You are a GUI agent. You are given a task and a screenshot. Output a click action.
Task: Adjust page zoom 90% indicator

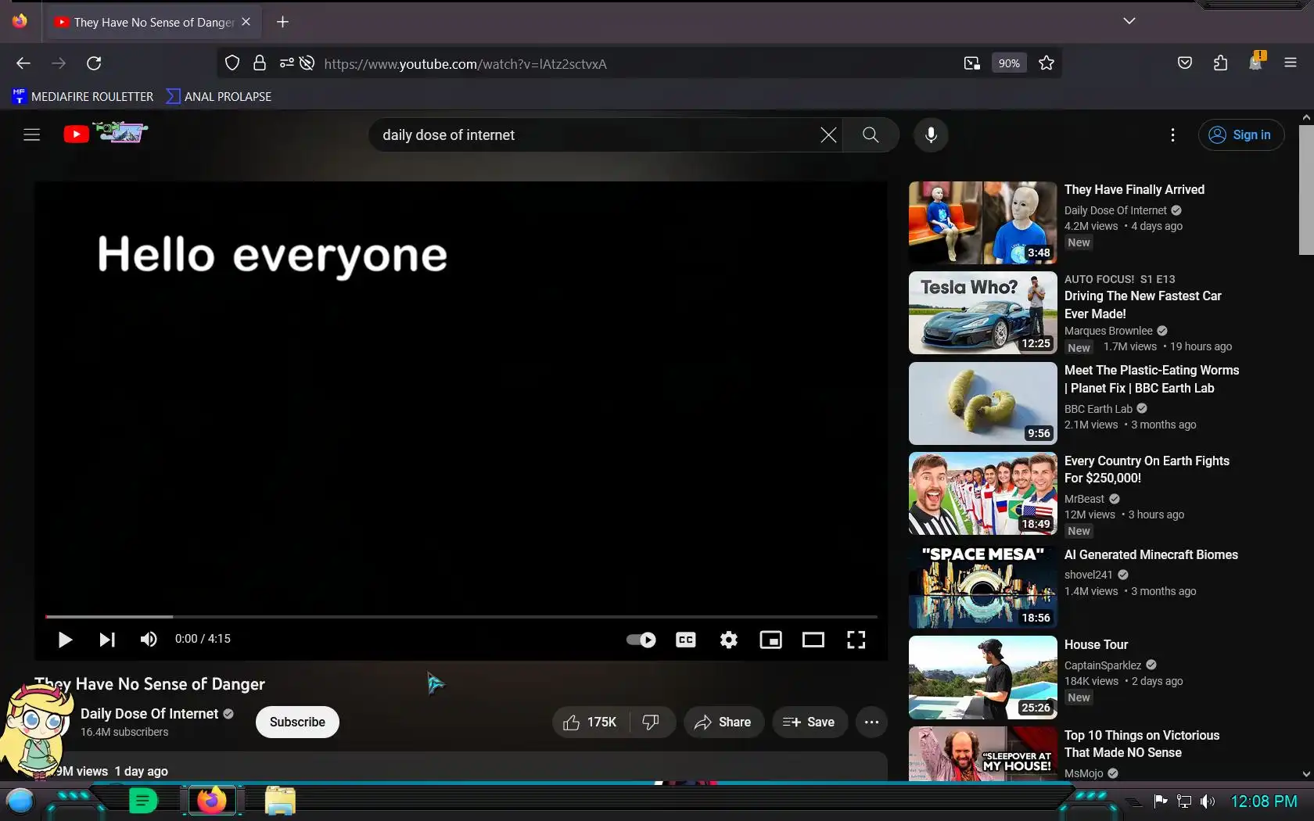(x=1009, y=63)
